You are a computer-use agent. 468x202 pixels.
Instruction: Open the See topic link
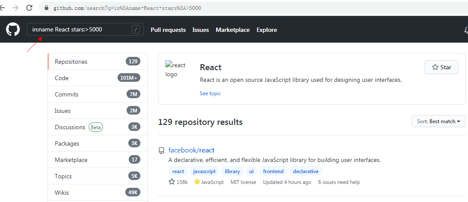tap(210, 93)
